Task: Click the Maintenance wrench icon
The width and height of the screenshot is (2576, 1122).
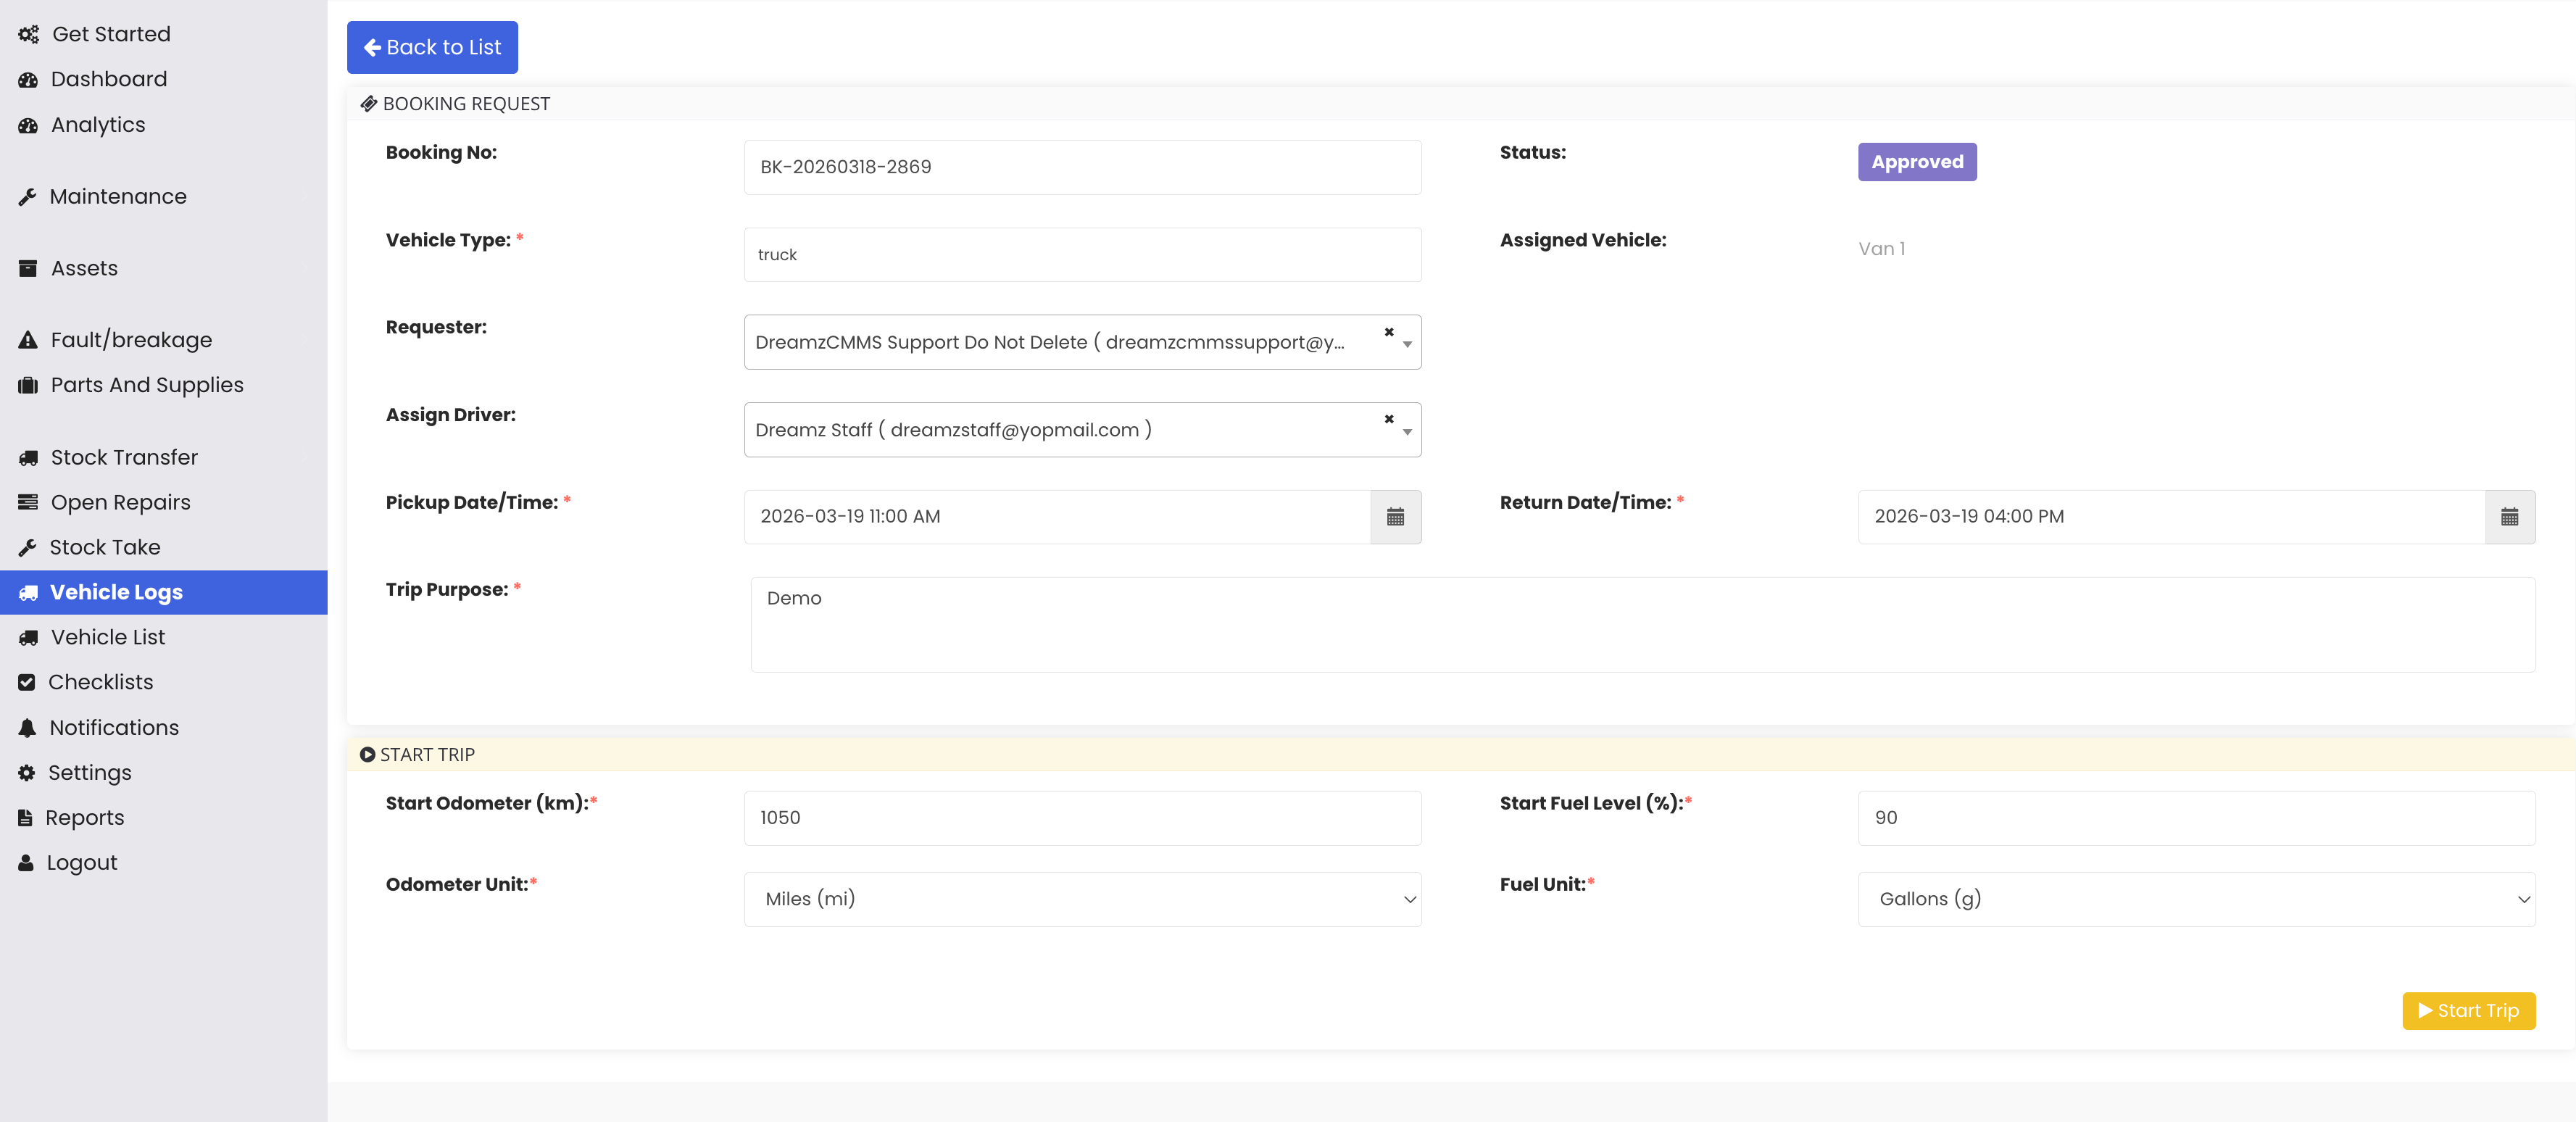Action: coord(27,197)
